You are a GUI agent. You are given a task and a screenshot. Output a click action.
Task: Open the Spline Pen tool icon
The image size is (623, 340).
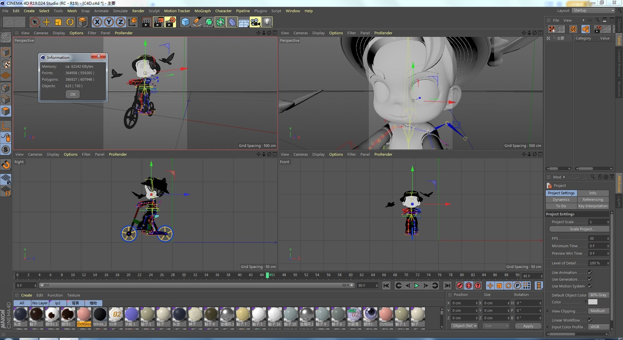coord(197,22)
